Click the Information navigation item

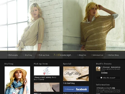[98, 55]
